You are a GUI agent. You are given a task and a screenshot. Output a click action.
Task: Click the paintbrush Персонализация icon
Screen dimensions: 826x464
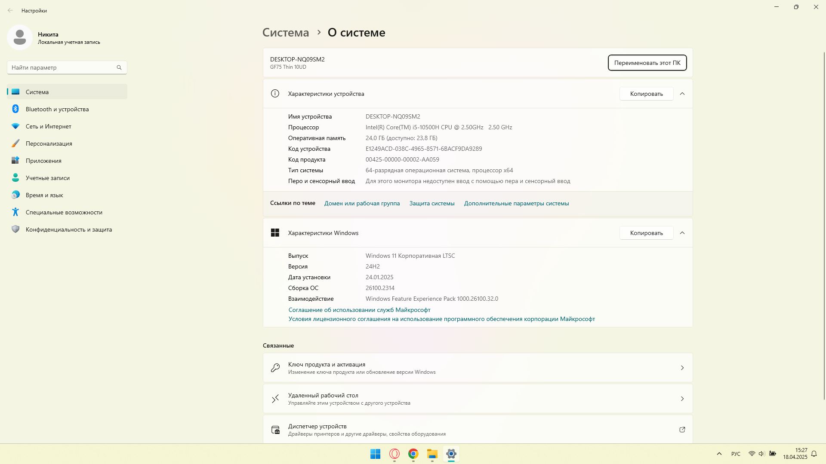point(15,143)
